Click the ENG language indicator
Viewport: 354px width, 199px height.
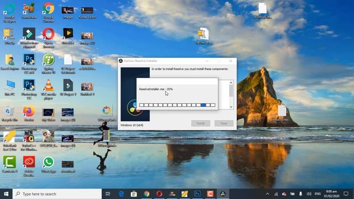coord(317,194)
